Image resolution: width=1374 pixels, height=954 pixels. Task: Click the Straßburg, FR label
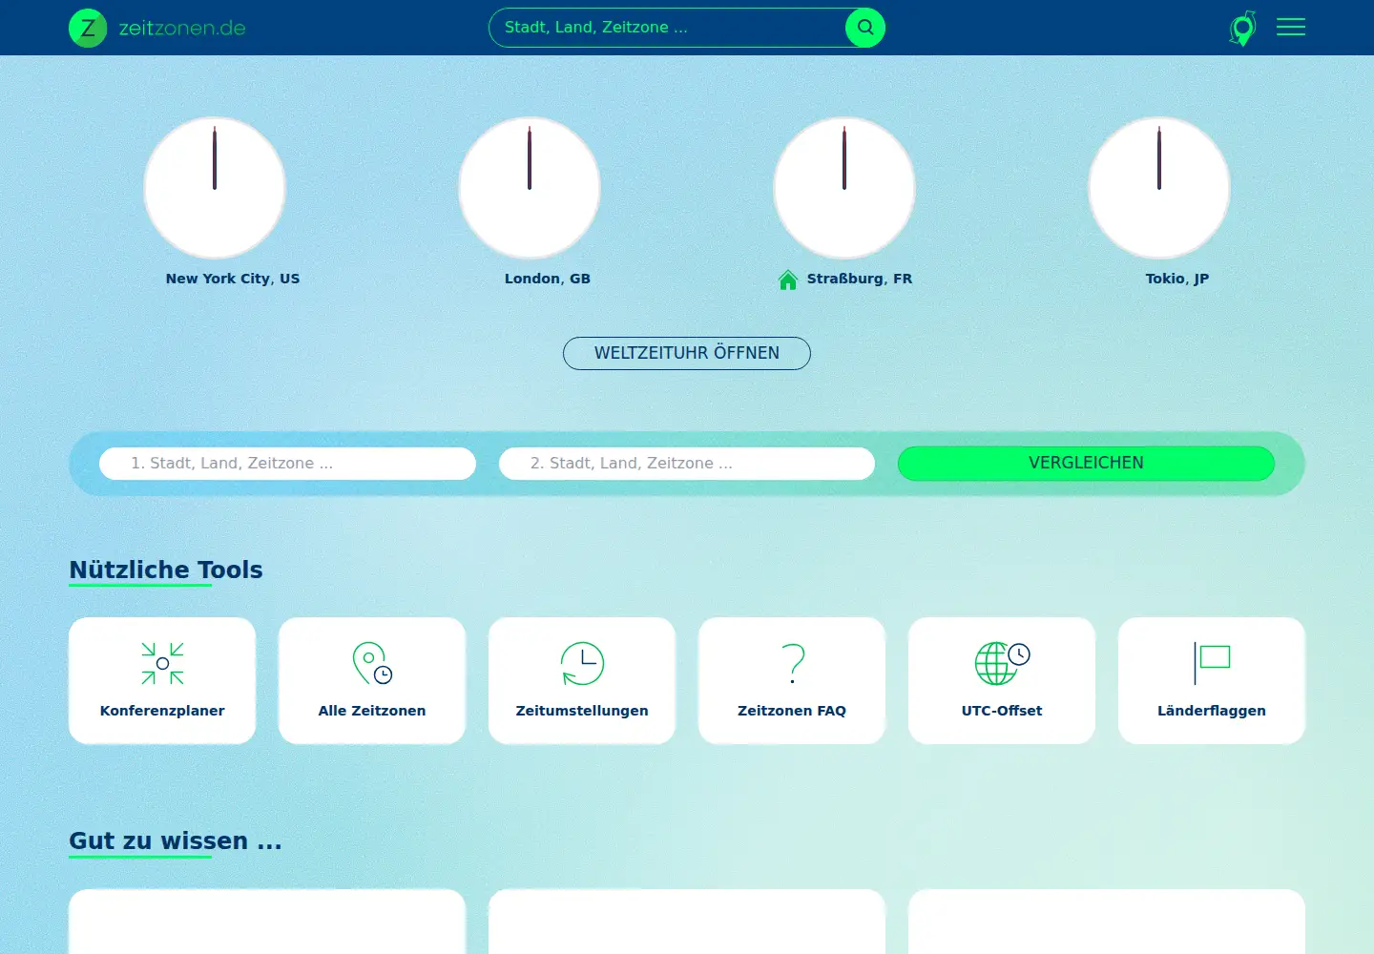tap(860, 279)
